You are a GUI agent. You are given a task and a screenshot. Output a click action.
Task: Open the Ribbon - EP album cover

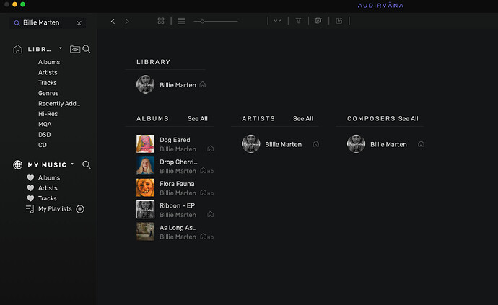pos(146,210)
